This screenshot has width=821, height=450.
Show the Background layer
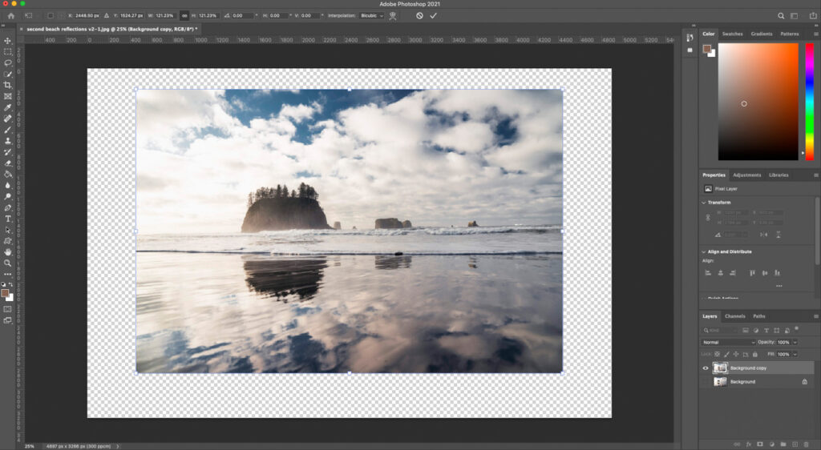pyautogui.click(x=706, y=381)
